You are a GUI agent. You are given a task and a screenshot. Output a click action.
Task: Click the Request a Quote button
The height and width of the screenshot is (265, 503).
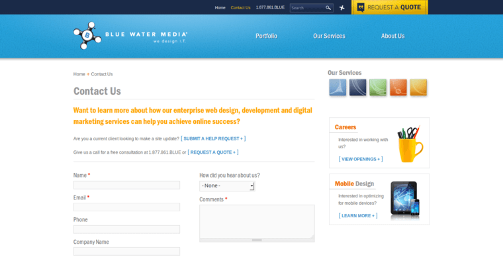click(x=389, y=7)
